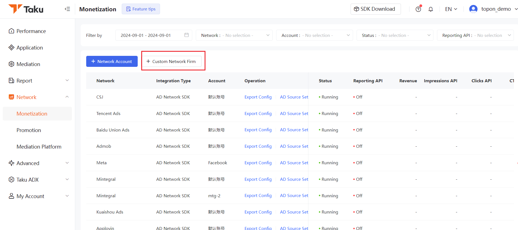Screen dimensions: 518x230
Task: Click Export Config for Kuaishou Ads
Action: [258, 212]
